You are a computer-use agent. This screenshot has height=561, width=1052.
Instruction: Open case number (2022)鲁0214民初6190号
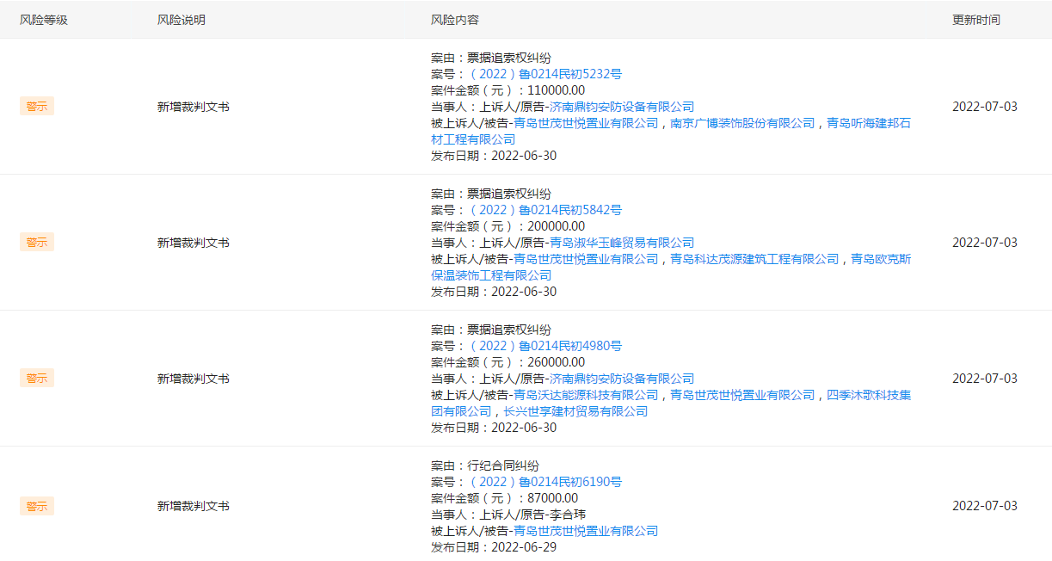[546, 482]
